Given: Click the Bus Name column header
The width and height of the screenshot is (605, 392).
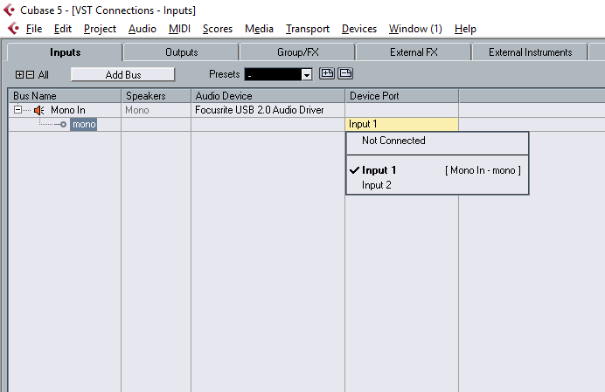Looking at the screenshot, I should coord(65,96).
